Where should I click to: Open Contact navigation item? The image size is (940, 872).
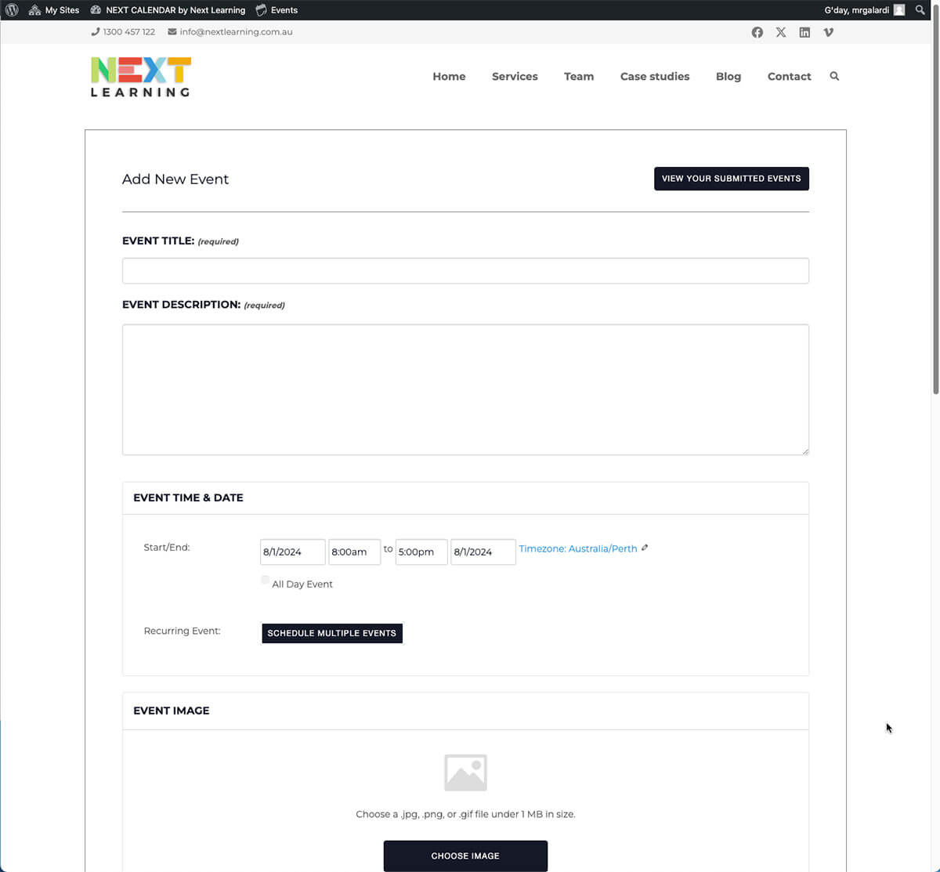pos(790,76)
